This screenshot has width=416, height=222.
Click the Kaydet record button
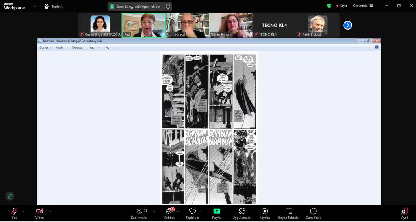[x=264, y=213]
